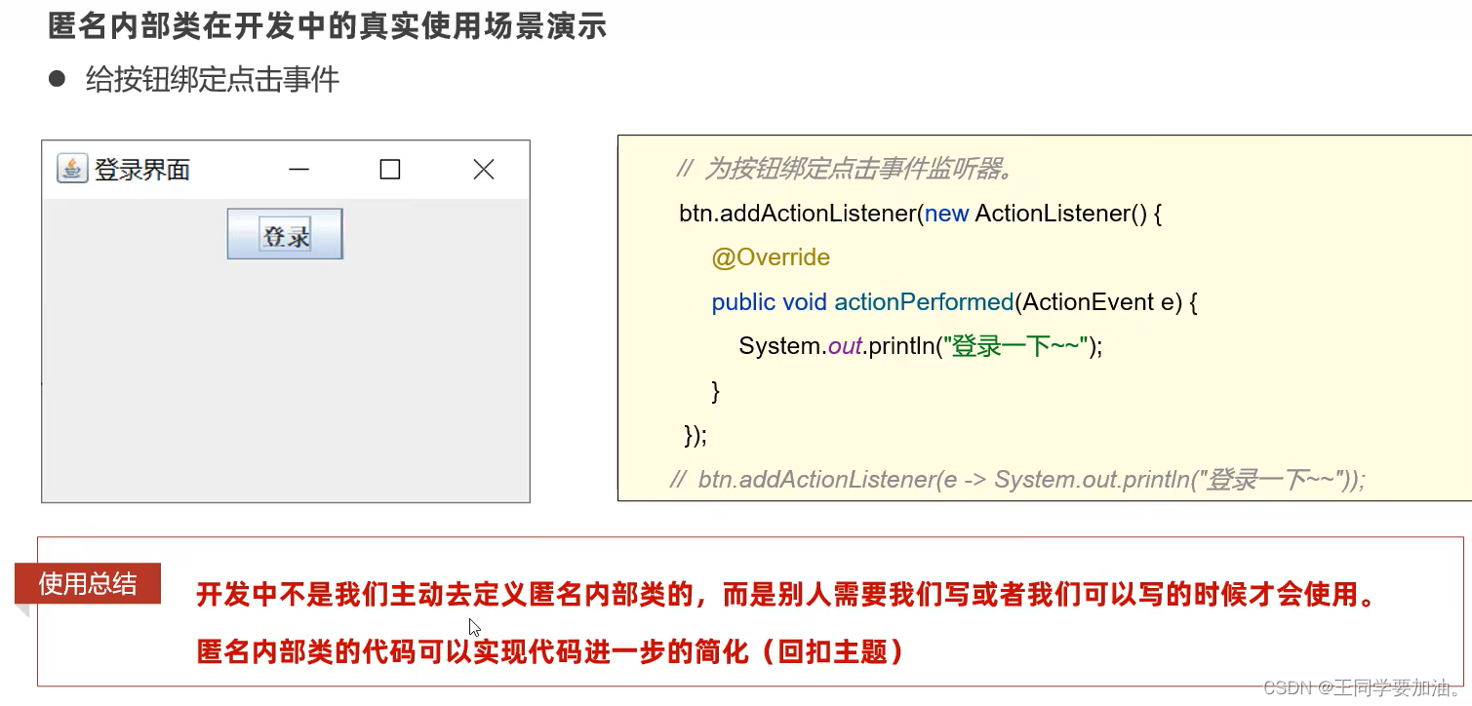Click the actionPerformed method line

pos(954,302)
